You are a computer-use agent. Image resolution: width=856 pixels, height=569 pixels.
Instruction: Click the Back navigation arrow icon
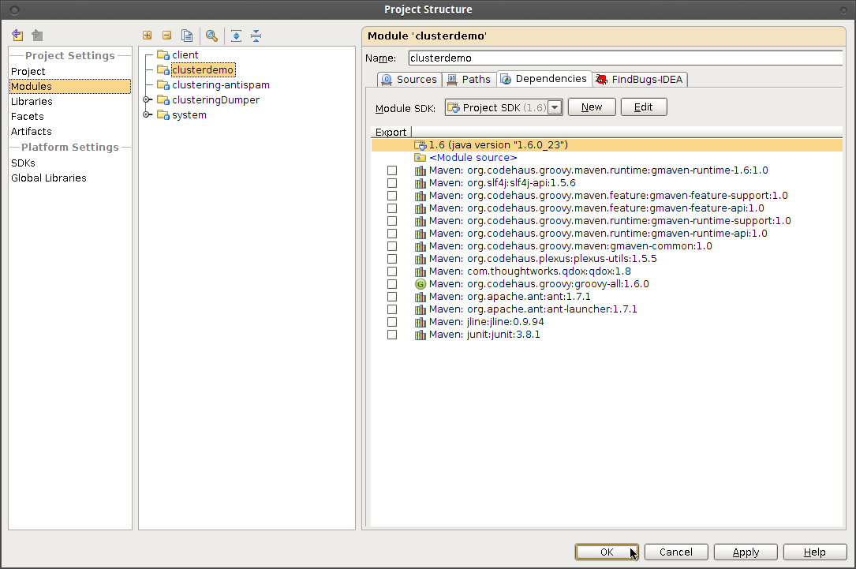point(17,36)
